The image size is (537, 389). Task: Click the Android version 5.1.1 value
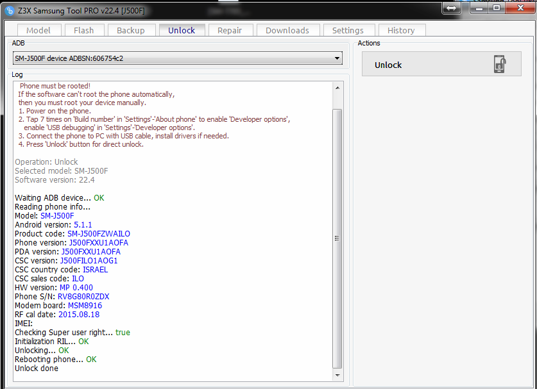tap(83, 225)
